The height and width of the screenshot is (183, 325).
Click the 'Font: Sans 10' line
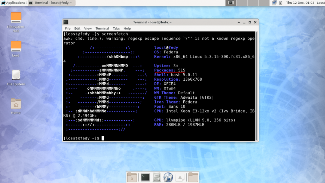[170, 107]
